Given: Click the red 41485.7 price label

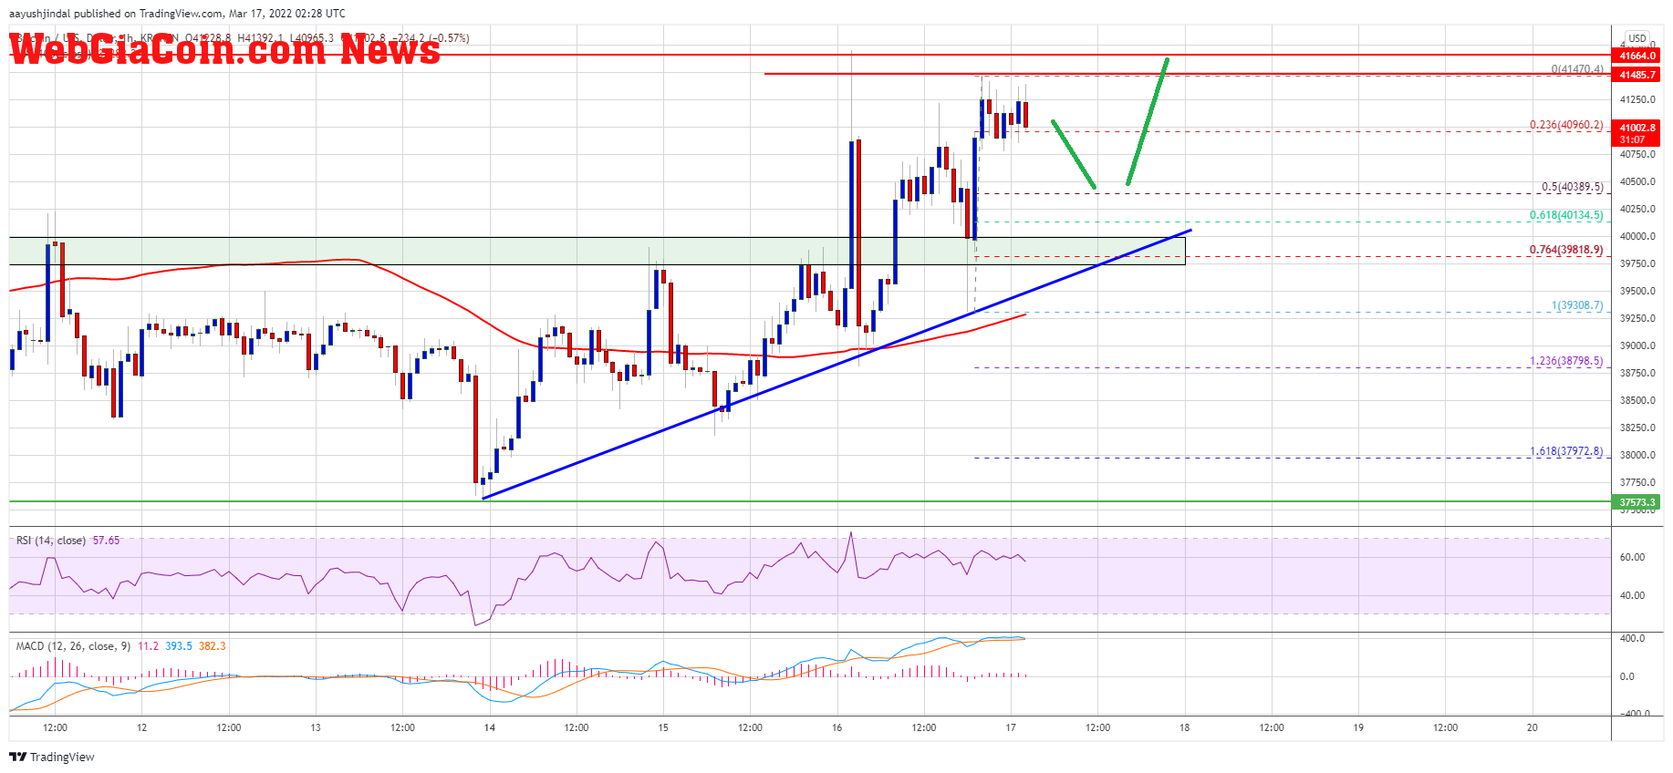Looking at the screenshot, I should 1637,75.
